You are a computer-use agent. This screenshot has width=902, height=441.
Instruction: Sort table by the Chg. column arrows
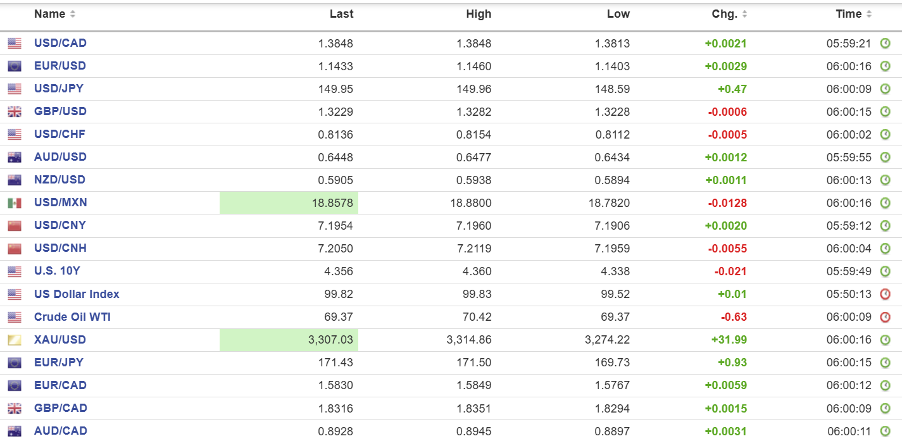pyautogui.click(x=744, y=14)
